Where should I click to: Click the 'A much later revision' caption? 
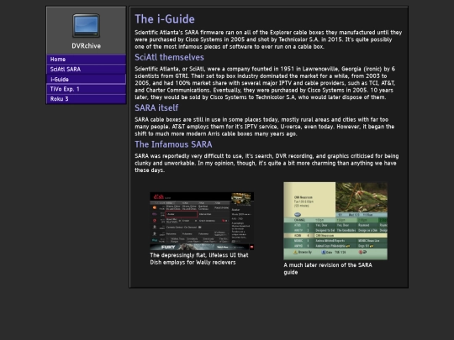pyautogui.click(x=328, y=269)
